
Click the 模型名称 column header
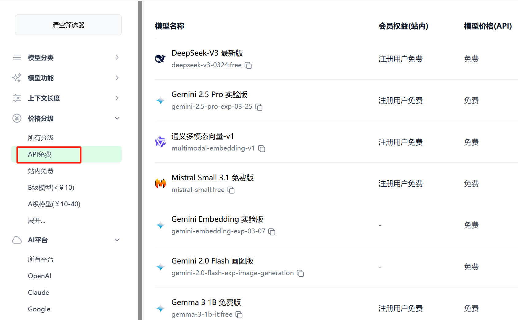(170, 26)
